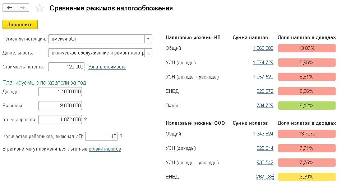Image resolution: width=341 pixels, height=186 pixels.
Task: Open help question mark next to зарплата
Action: [86, 119]
